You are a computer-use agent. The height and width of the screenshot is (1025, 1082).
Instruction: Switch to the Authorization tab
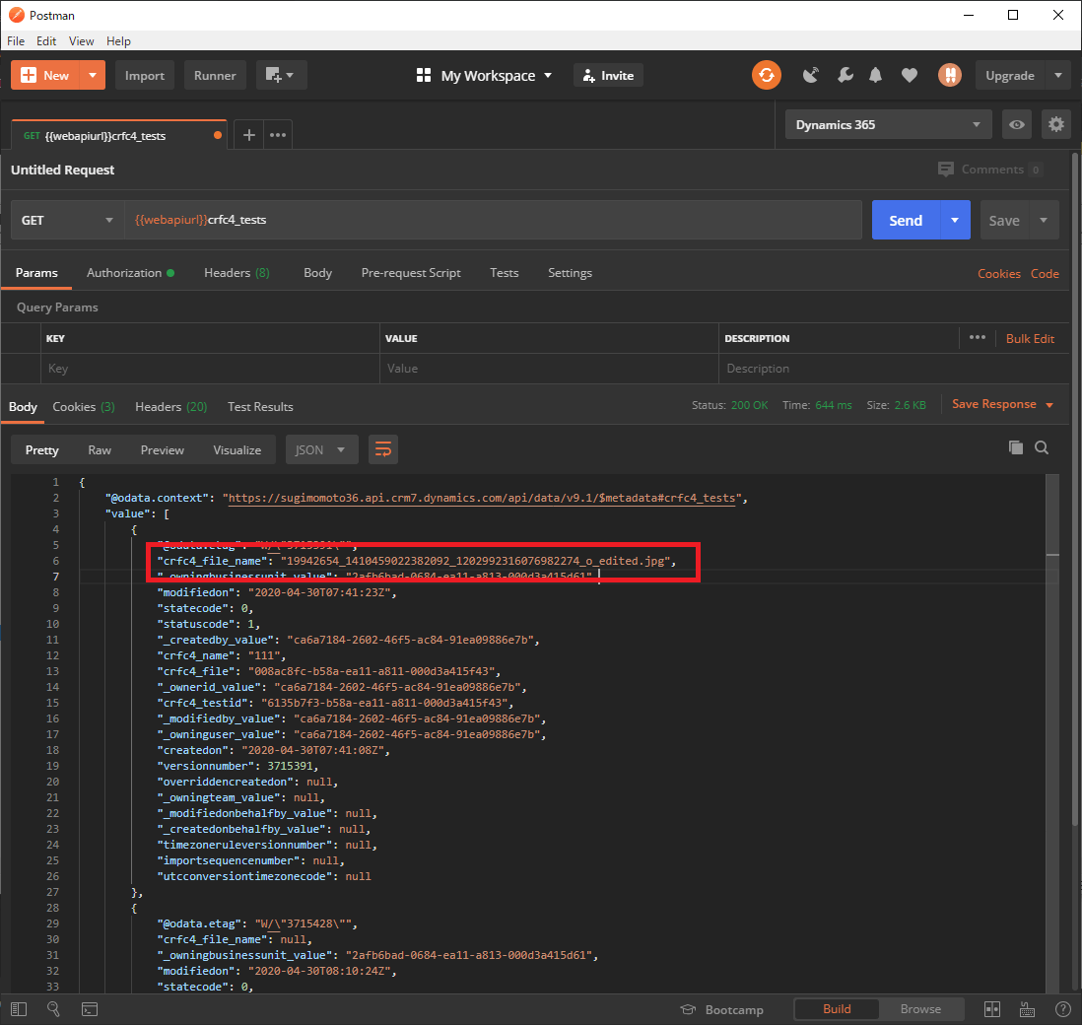[x=124, y=273]
